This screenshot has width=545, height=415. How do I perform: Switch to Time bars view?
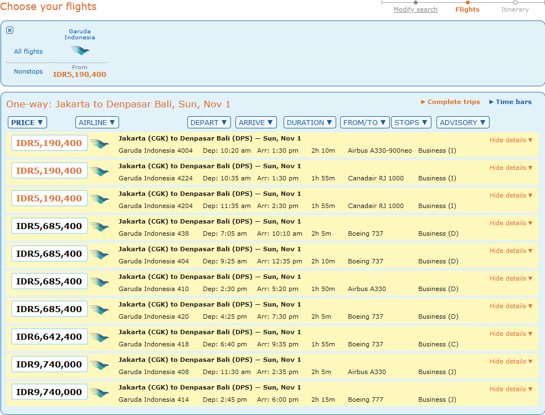pyautogui.click(x=511, y=102)
